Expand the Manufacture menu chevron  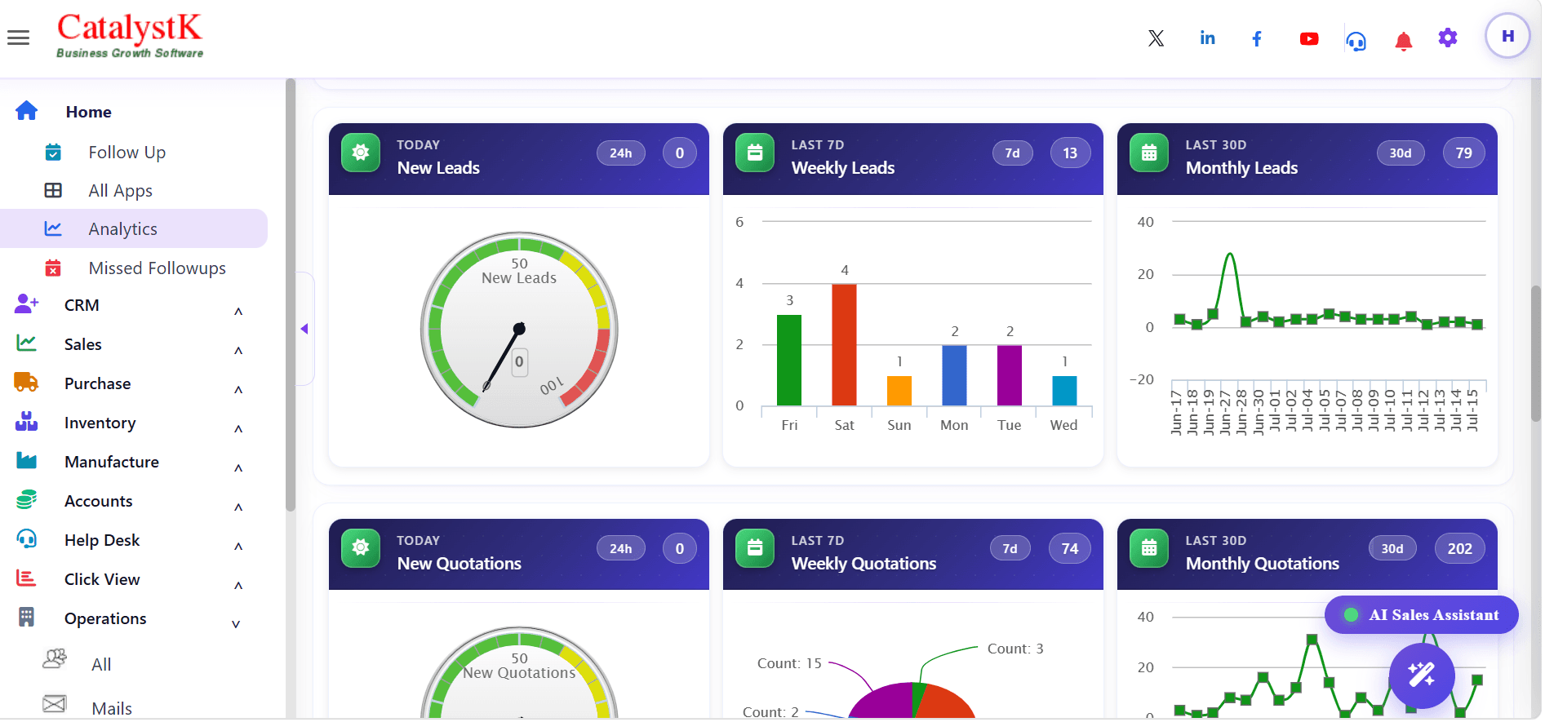click(x=238, y=468)
